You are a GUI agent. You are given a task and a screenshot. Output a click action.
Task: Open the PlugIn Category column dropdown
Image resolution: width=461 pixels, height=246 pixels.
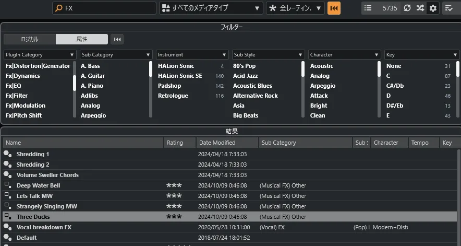(40, 54)
